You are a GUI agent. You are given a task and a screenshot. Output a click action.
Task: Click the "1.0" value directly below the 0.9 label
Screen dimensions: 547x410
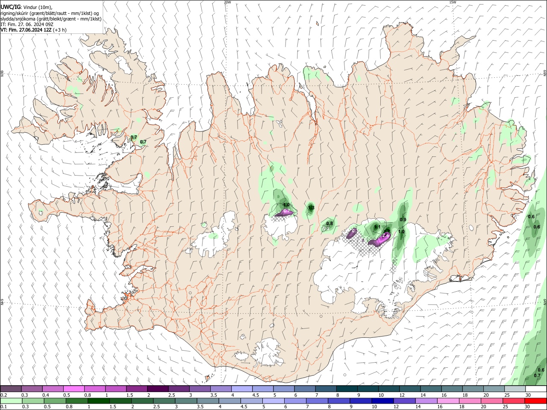[x=401, y=231]
